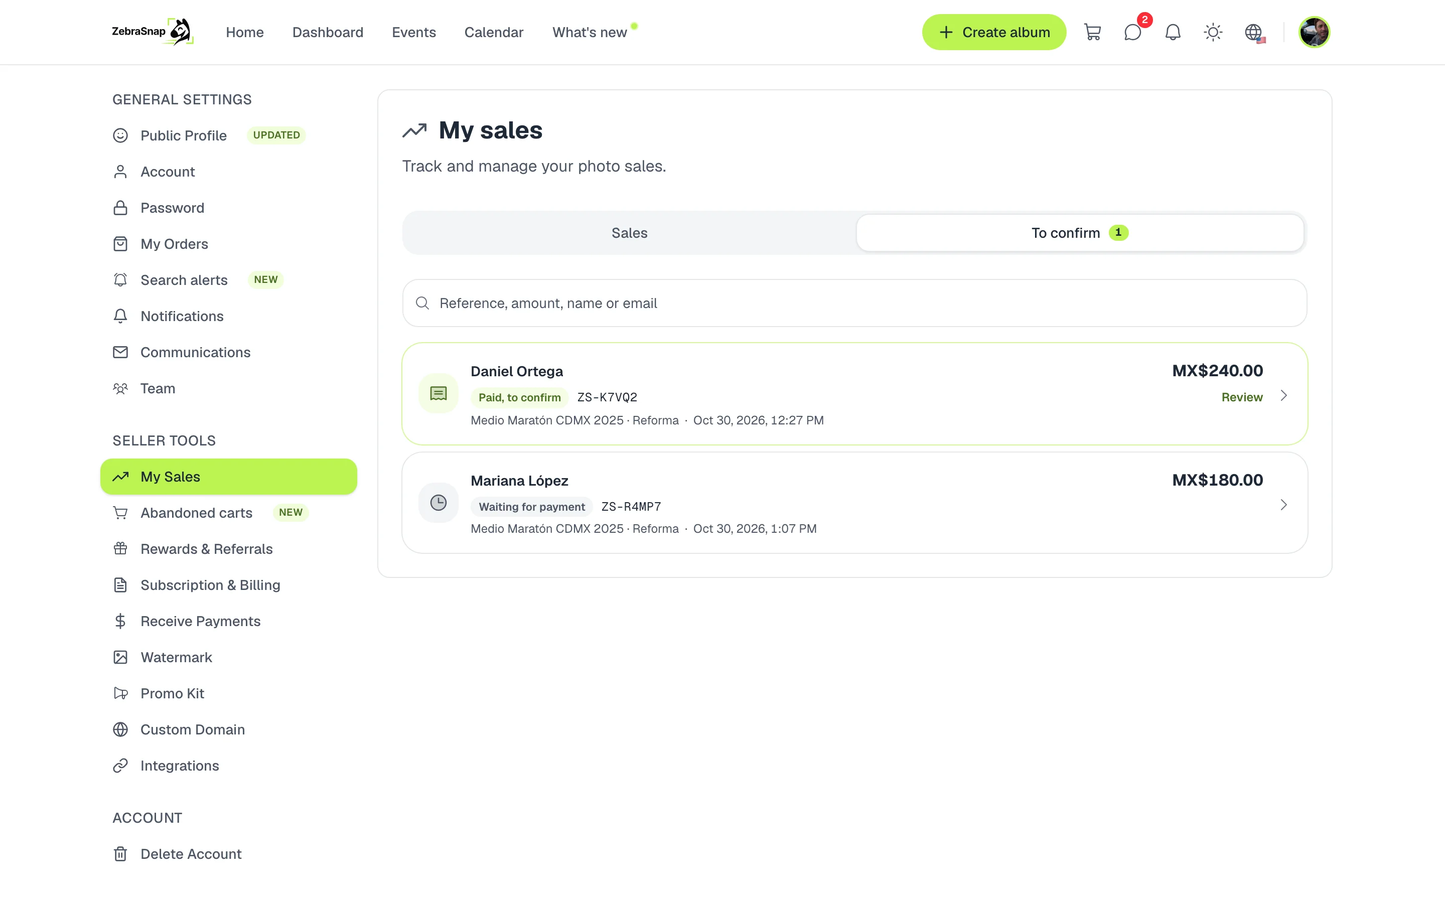Open Delete Account trash item
This screenshot has height=903, width=1445.
(x=191, y=853)
